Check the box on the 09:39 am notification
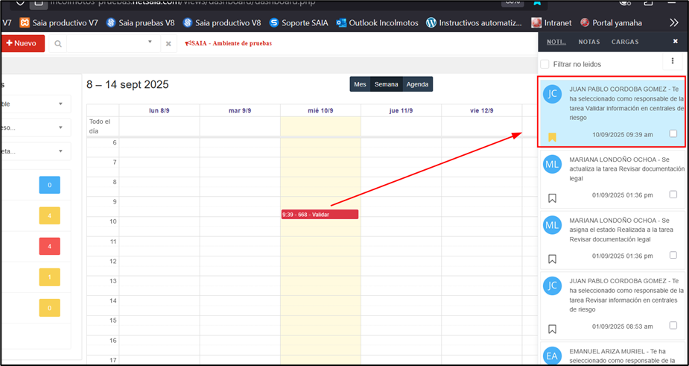Viewport: 689px width, 366px height. (673, 134)
